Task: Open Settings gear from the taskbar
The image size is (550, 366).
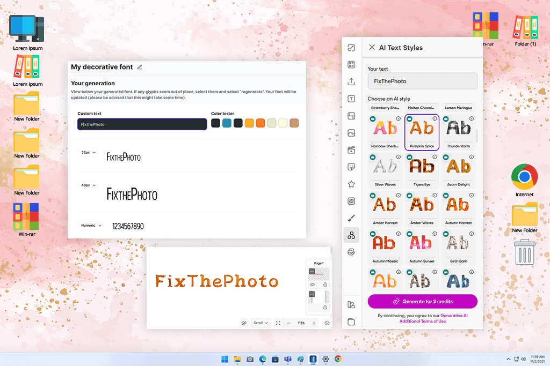Action: click(x=325, y=359)
